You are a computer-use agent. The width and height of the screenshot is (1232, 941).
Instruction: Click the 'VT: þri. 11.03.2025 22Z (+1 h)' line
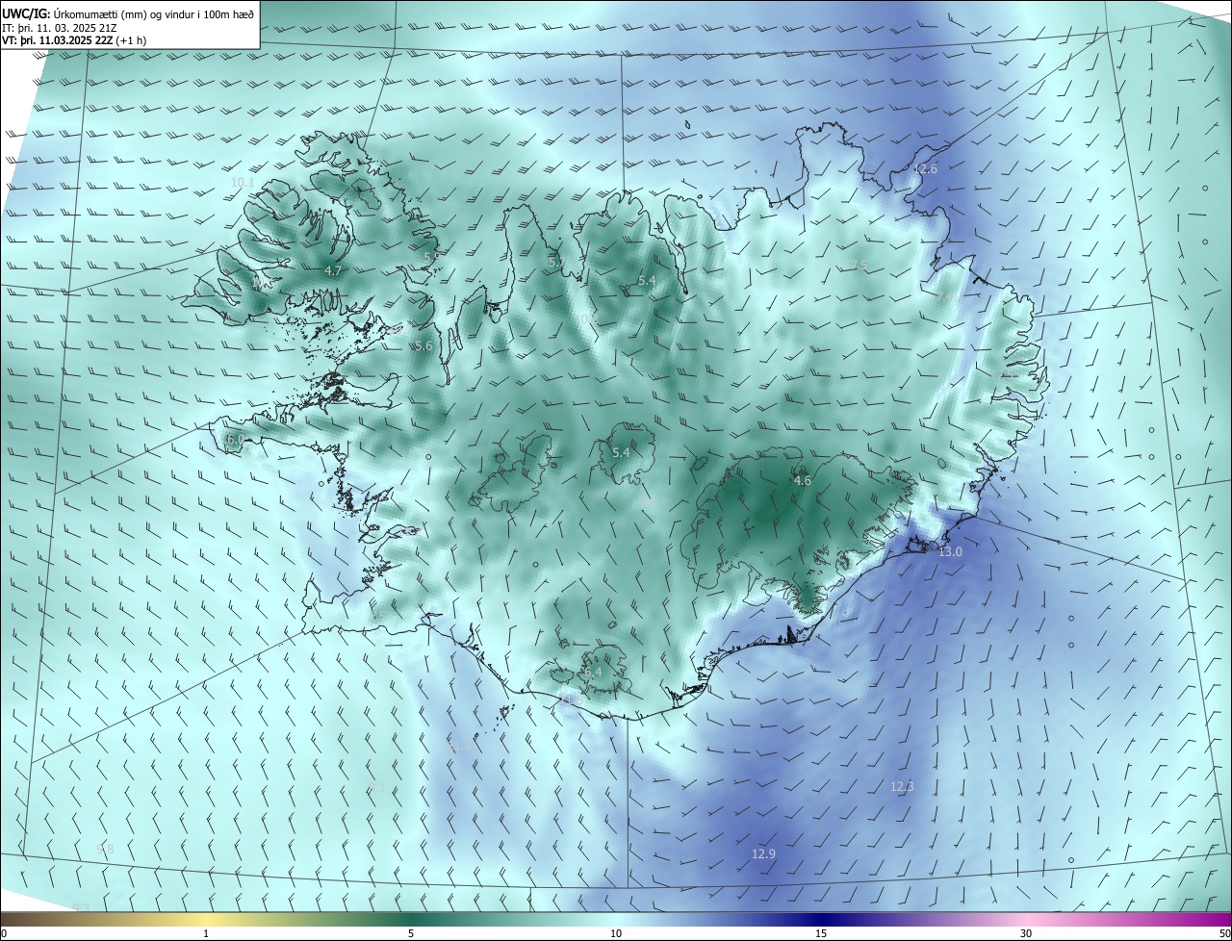tap(74, 40)
